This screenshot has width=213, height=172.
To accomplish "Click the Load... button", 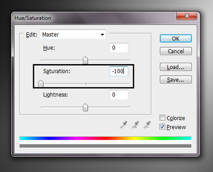I will click(176, 67).
